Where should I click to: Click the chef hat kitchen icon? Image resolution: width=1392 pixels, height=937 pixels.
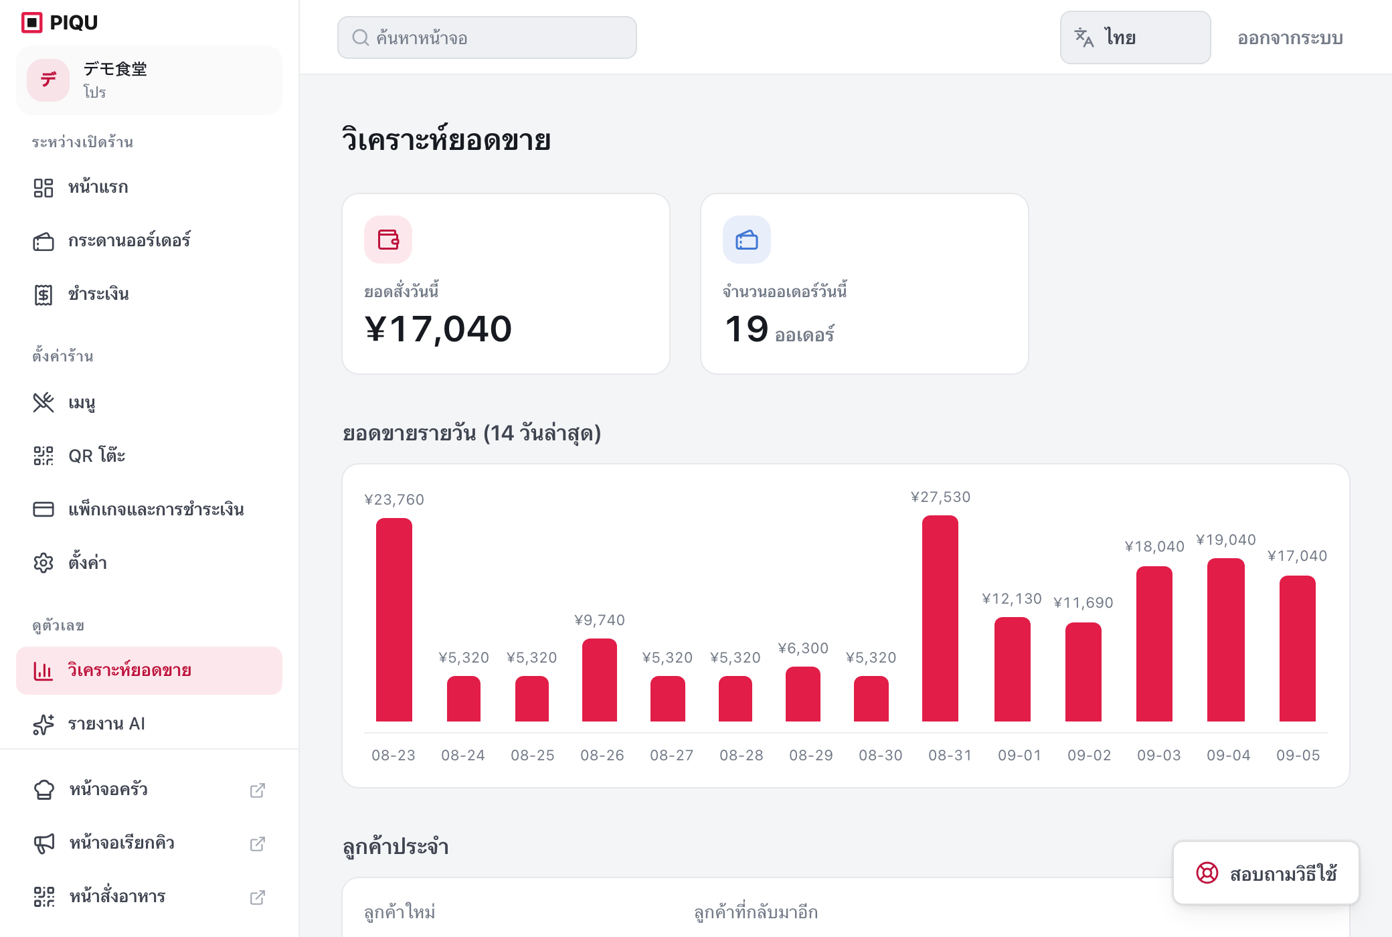tap(44, 790)
